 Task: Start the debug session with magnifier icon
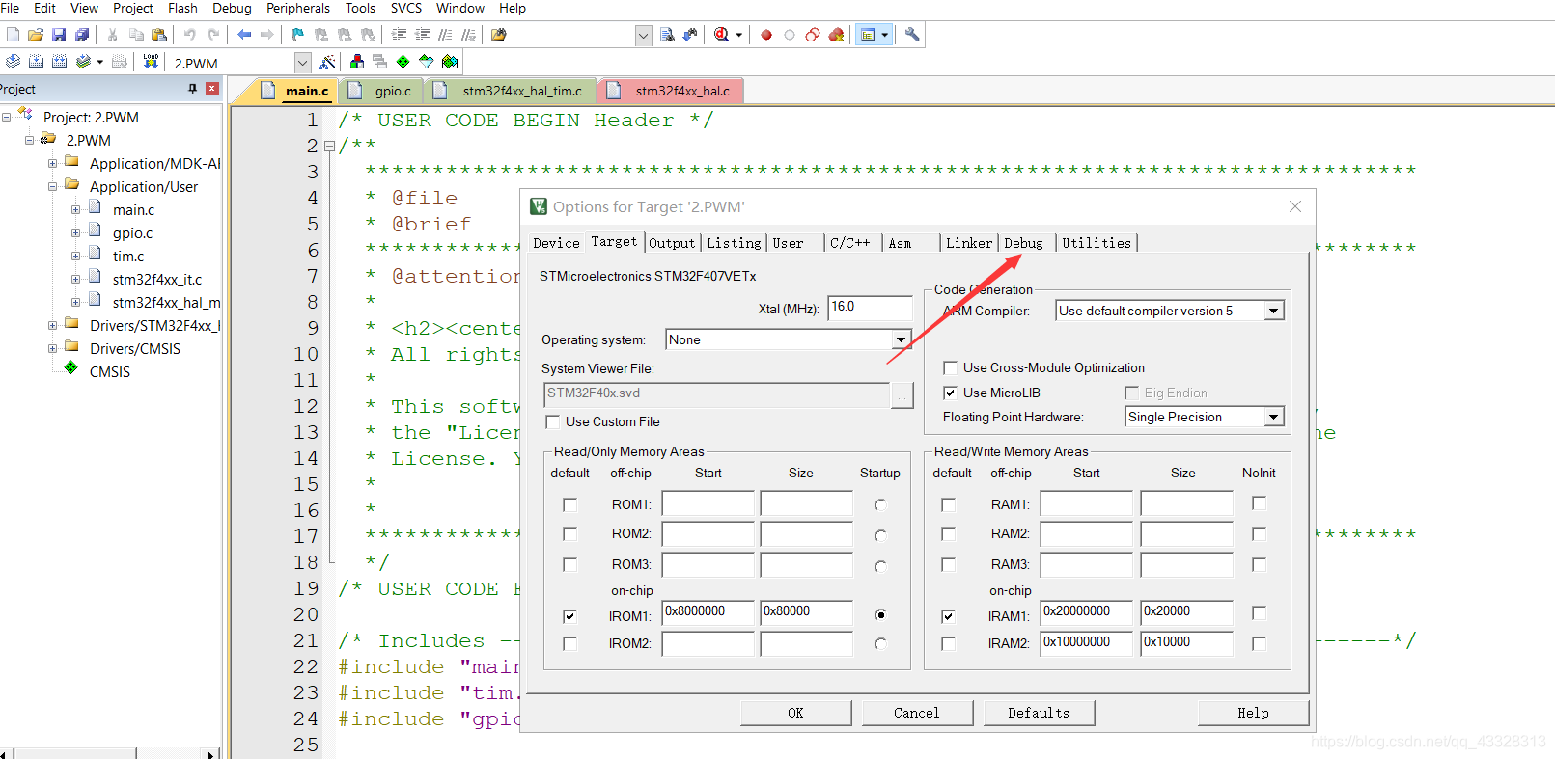pyautogui.click(x=721, y=35)
